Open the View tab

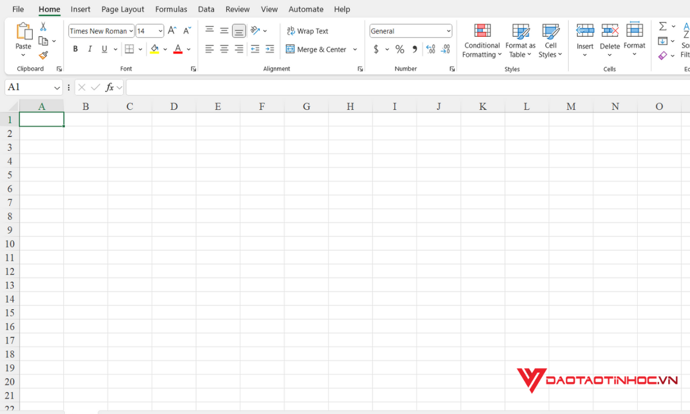[269, 9]
